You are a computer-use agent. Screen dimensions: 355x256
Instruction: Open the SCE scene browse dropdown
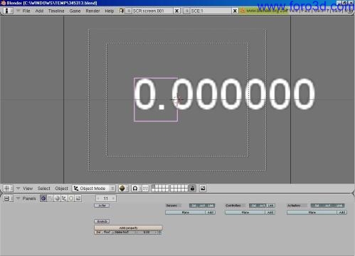click(186, 11)
